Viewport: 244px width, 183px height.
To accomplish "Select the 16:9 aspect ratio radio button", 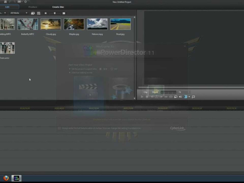I will pyautogui.click(x=100, y=69).
